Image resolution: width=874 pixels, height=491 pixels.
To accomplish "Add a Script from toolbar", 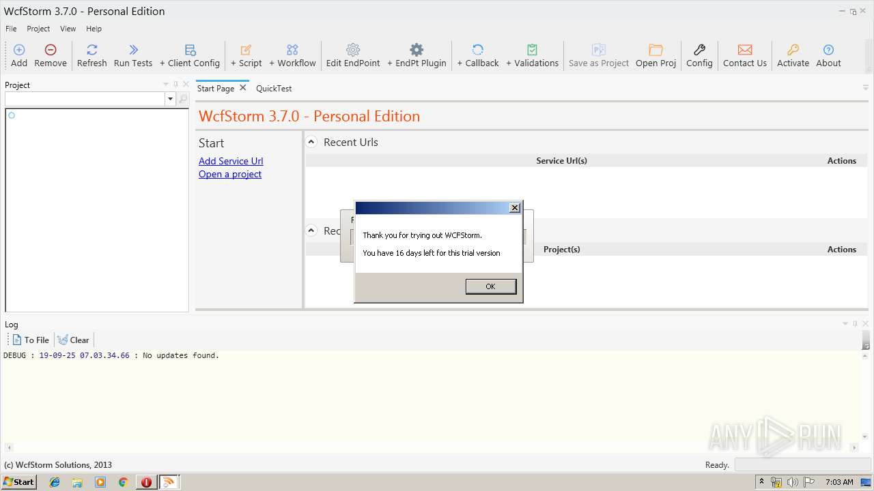I will 246,55.
